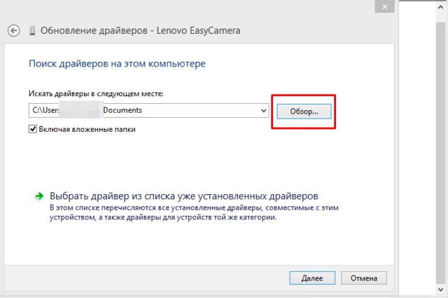Uncheck the Включая вложенные папки checkbox
448x298 pixels.
point(33,129)
